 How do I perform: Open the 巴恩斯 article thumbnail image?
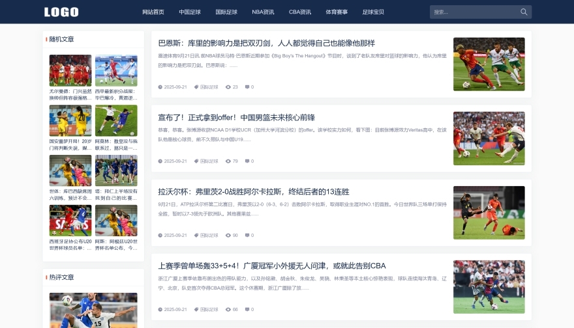click(x=489, y=64)
